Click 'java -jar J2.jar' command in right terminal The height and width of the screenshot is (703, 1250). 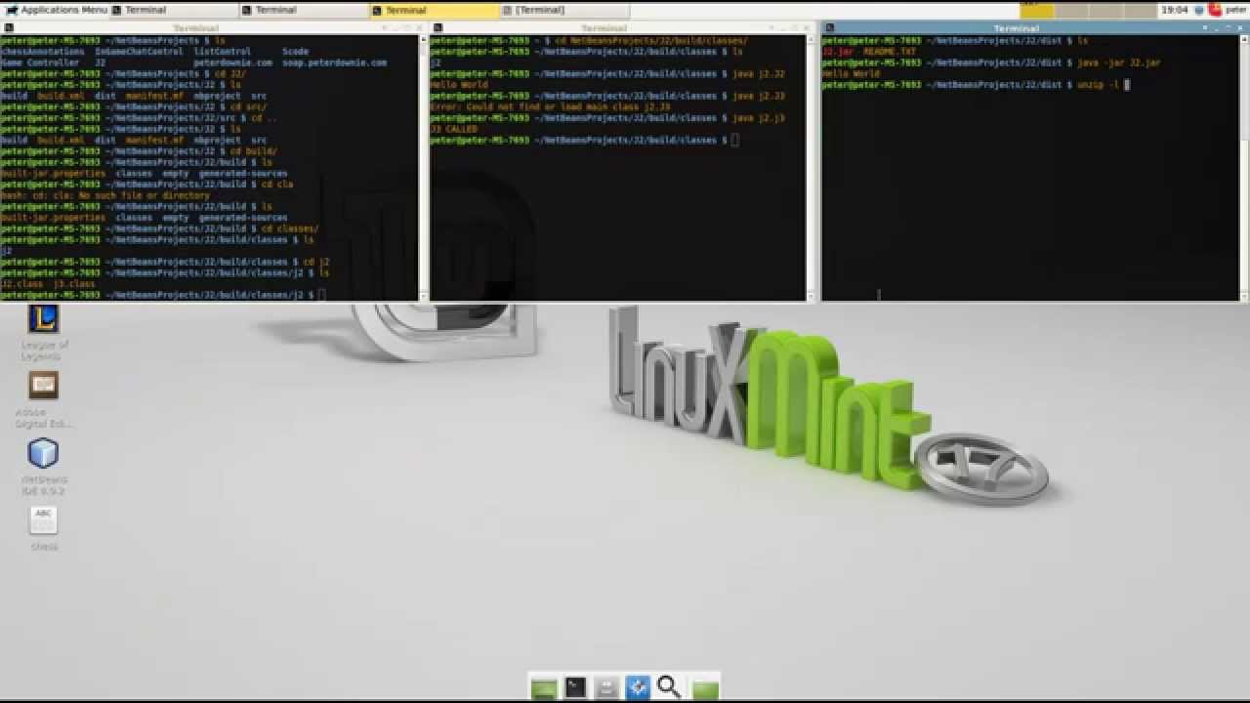(1119, 62)
